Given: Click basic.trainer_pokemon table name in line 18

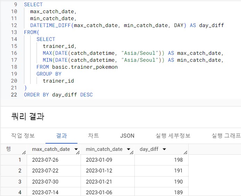Looking at the screenshot, I should tap(85, 67).
